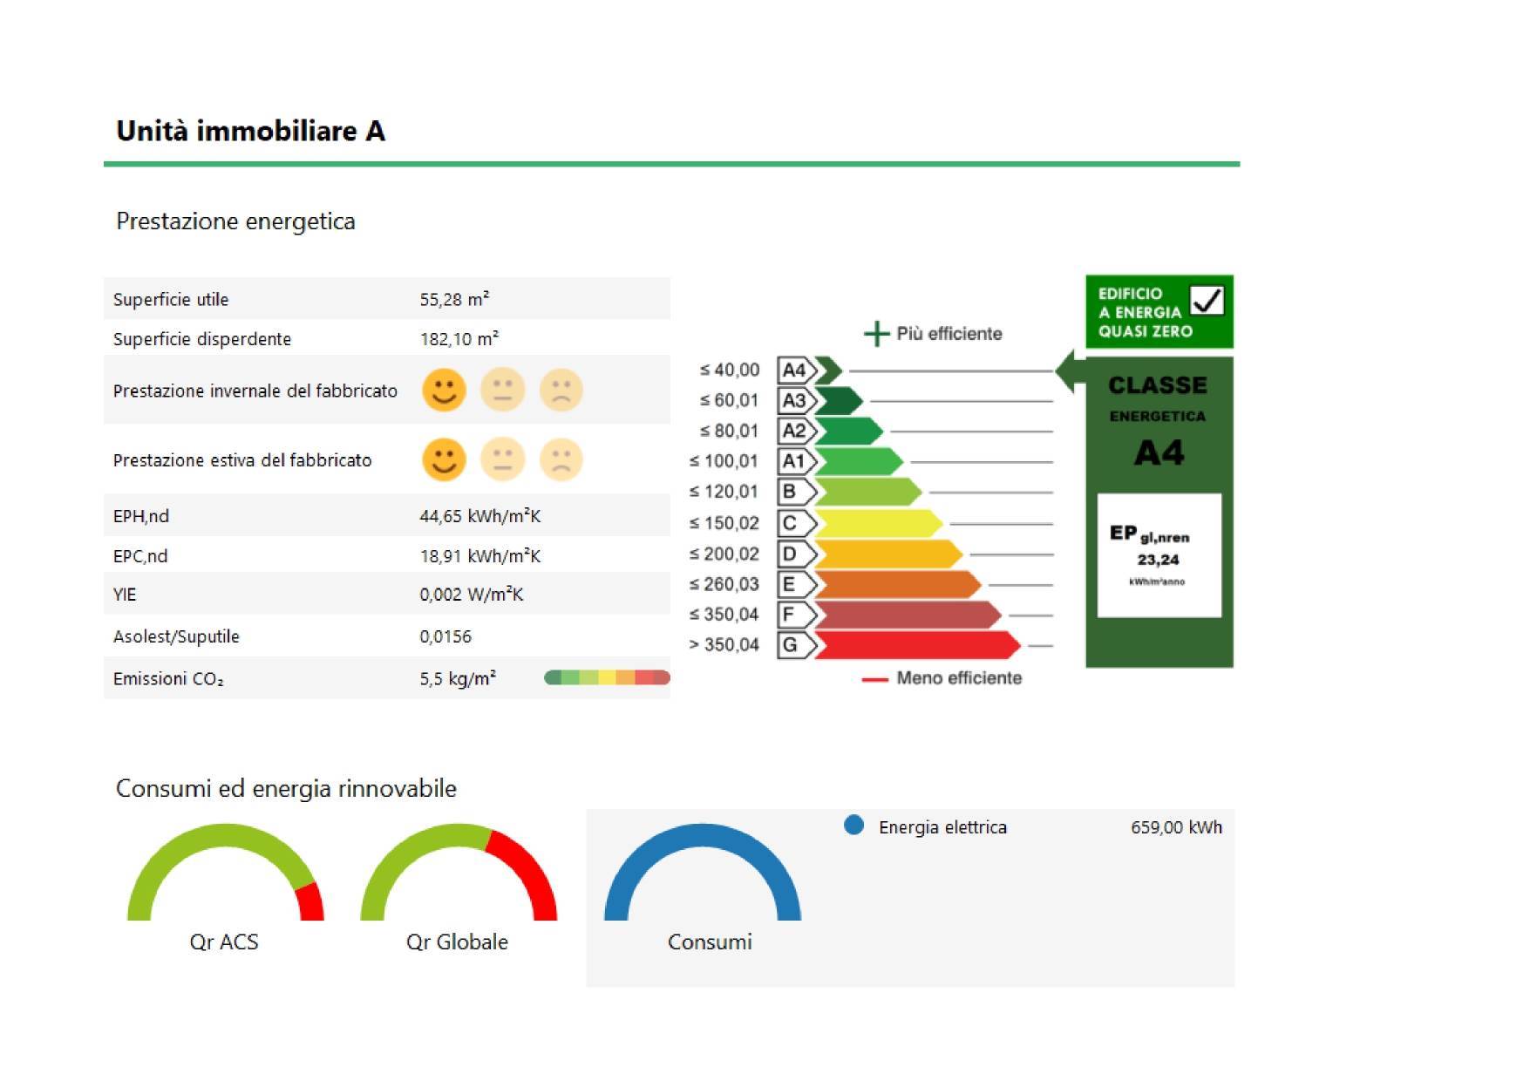This screenshot has height=1081, width=1530.
Task: Click the Emissioni CO₂ color scale bar
Action: point(607,678)
